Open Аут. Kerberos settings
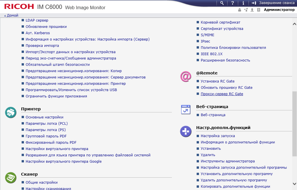 [x=38, y=33]
